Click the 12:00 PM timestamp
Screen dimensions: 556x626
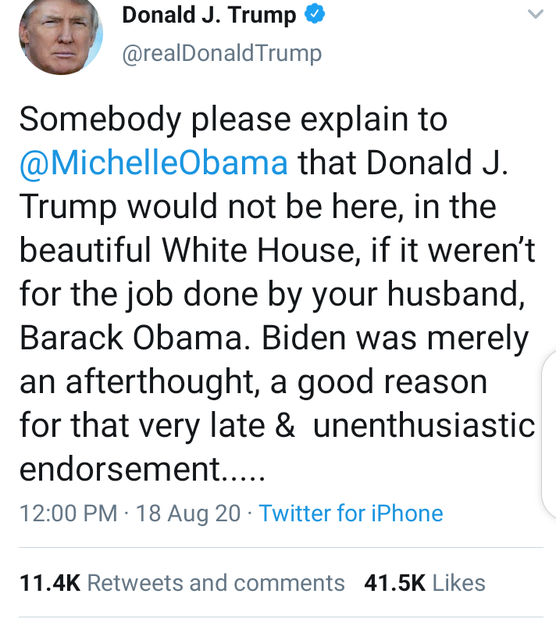tap(66, 513)
